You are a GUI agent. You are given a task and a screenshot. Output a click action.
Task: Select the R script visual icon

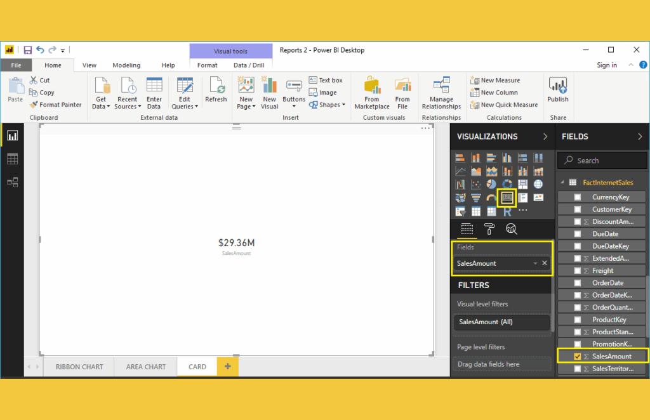click(x=507, y=212)
